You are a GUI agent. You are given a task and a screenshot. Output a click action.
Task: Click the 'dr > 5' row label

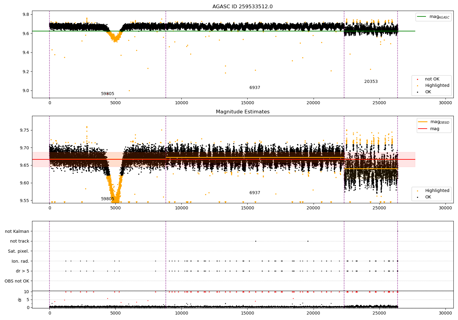click(x=23, y=271)
